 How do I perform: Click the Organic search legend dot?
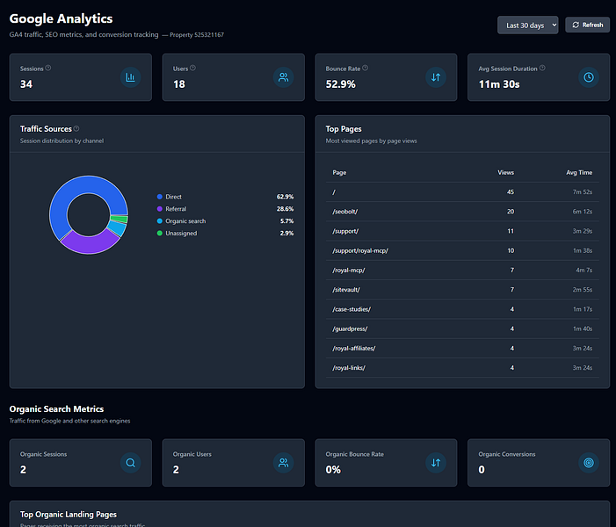(160, 221)
